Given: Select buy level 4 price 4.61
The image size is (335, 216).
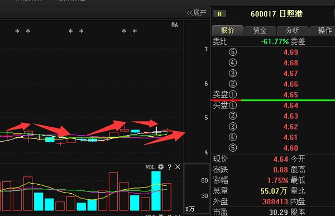Looking at the screenshot, I should pos(290,137).
